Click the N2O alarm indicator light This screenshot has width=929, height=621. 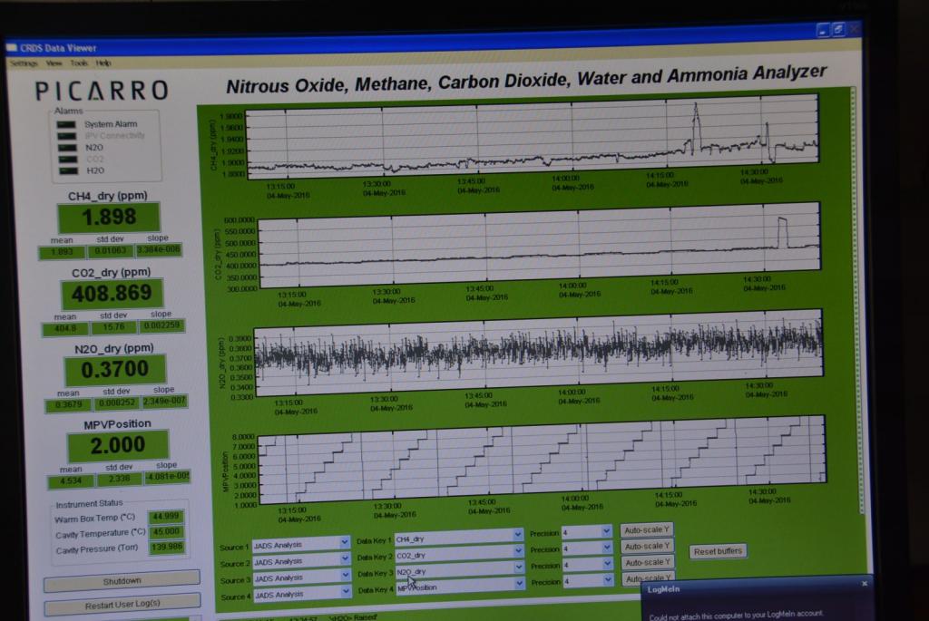coord(66,147)
